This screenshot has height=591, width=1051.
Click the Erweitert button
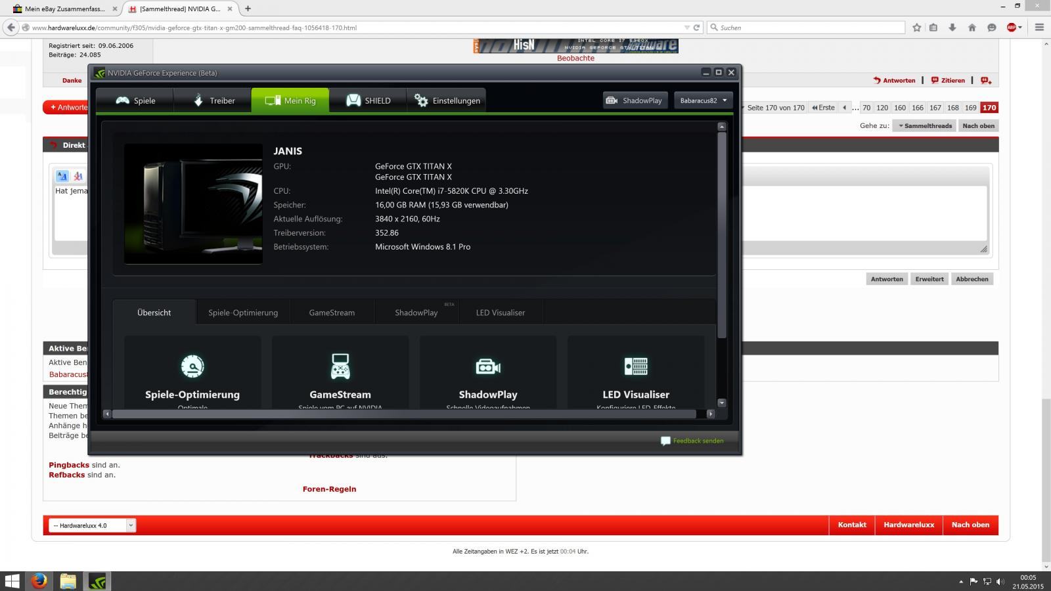pyautogui.click(x=929, y=279)
